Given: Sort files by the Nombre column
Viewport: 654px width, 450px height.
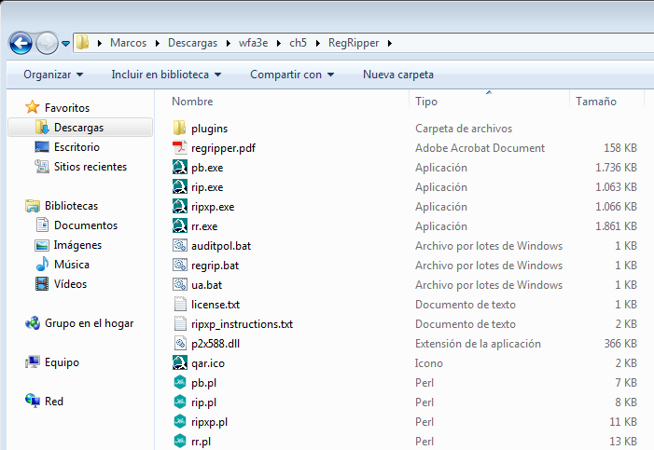Looking at the screenshot, I should coord(193,102).
